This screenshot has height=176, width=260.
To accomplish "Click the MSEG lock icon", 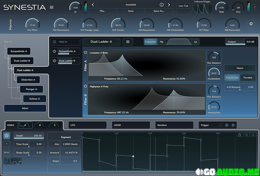I will tap(240, 135).
